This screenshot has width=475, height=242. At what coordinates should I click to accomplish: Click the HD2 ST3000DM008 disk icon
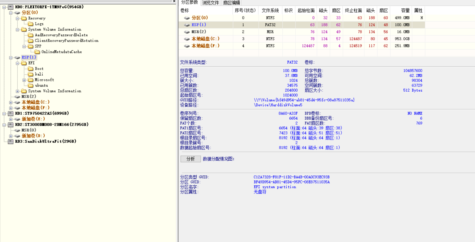pyautogui.click(x=10, y=125)
